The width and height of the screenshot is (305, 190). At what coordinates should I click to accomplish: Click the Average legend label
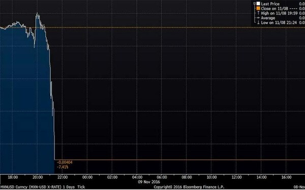tap(268, 18)
